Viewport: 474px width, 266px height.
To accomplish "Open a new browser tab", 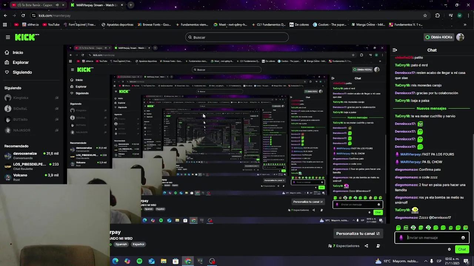I will tap(131, 5).
